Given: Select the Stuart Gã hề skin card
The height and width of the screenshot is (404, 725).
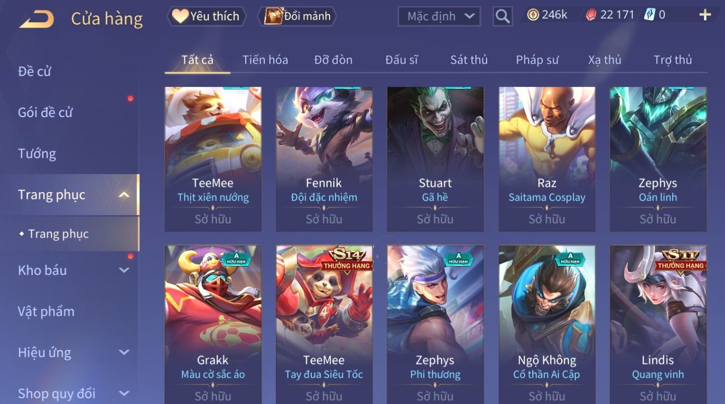Looking at the screenshot, I should pyautogui.click(x=435, y=159).
